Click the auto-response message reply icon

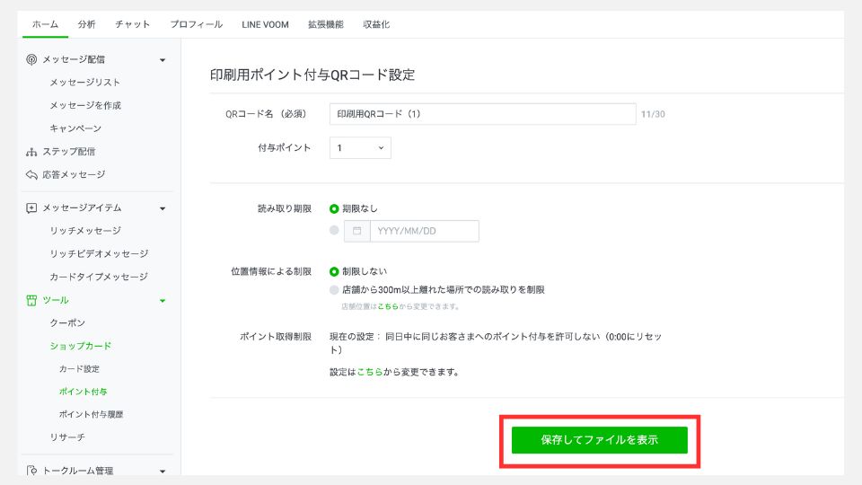[x=31, y=174]
